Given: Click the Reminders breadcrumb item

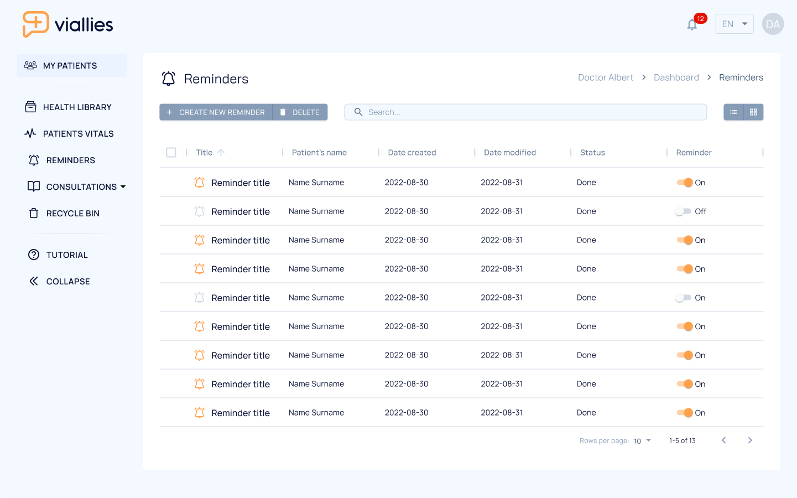Looking at the screenshot, I should point(741,77).
